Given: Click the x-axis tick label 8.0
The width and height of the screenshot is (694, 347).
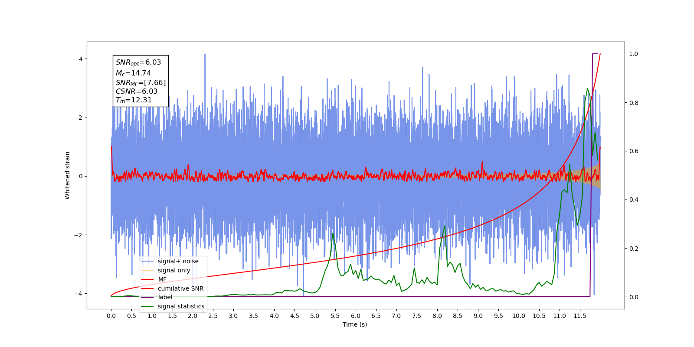Looking at the screenshot, I should (437, 316).
